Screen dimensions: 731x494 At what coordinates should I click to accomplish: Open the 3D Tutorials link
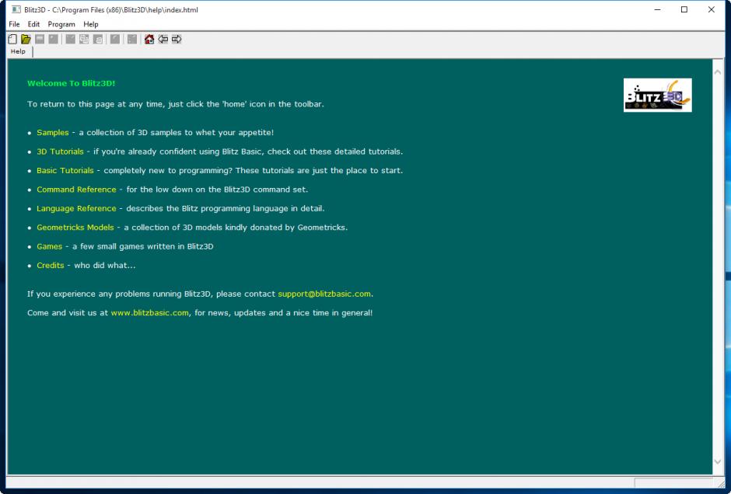(x=60, y=151)
